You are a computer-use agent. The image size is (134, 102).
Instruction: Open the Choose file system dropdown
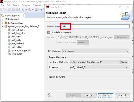click(x=83, y=43)
